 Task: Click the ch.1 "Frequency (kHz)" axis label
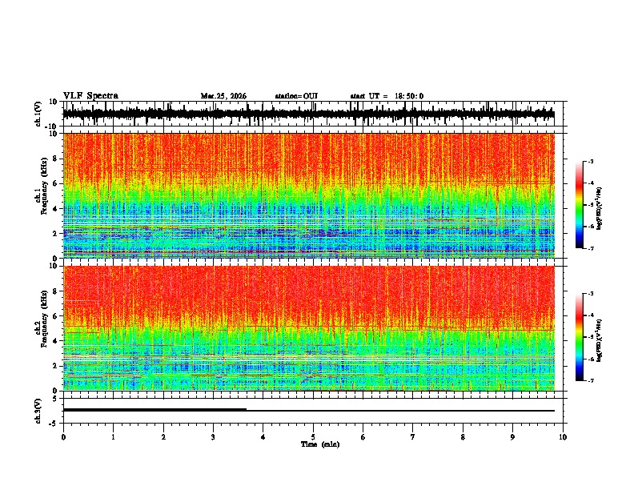tap(44, 186)
